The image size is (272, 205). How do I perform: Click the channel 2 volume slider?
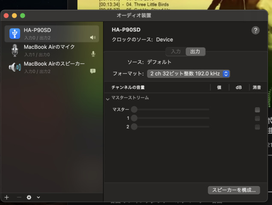click(x=170, y=127)
